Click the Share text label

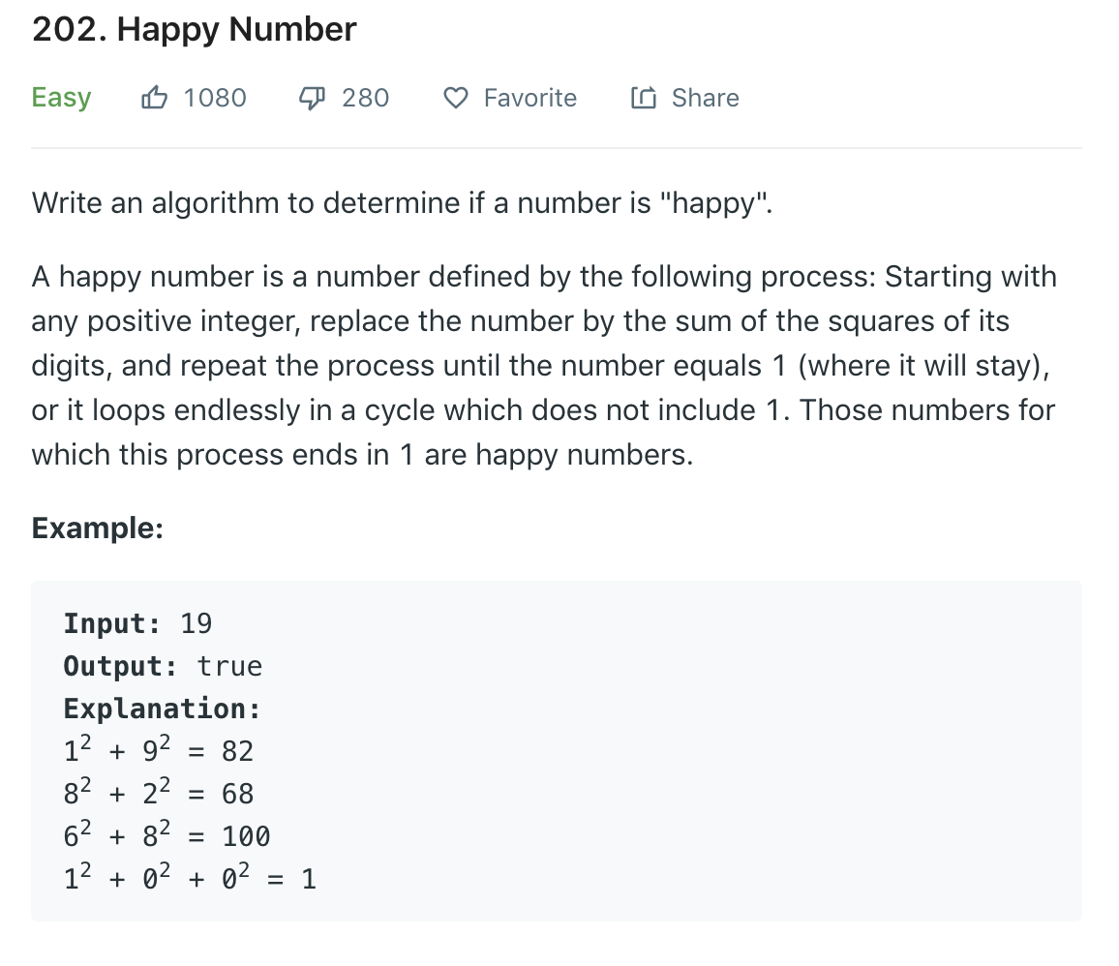point(704,97)
